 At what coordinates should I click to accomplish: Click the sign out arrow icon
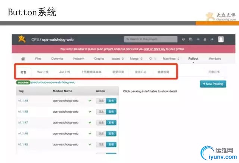(212, 39)
